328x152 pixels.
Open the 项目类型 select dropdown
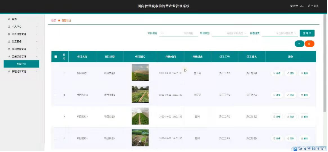click(230, 33)
